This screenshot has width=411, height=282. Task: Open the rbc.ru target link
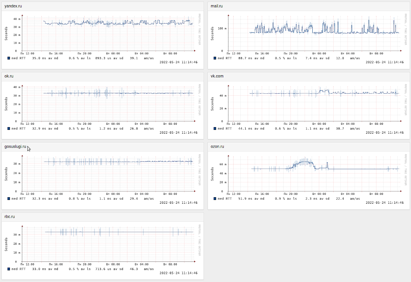coord(10,217)
